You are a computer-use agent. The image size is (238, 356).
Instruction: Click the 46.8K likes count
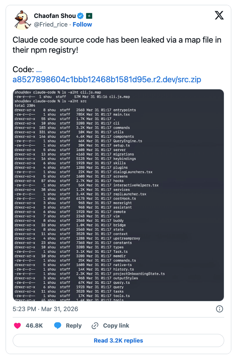34,326
